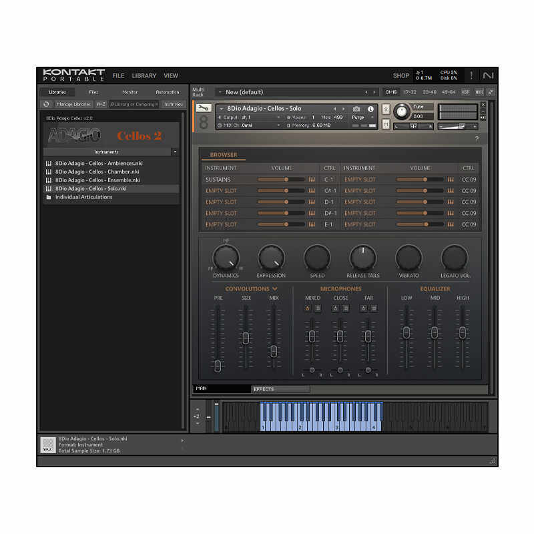Screen dimensions: 534x534
Task: Open the Output st.1 dropdown
Action: point(250,117)
